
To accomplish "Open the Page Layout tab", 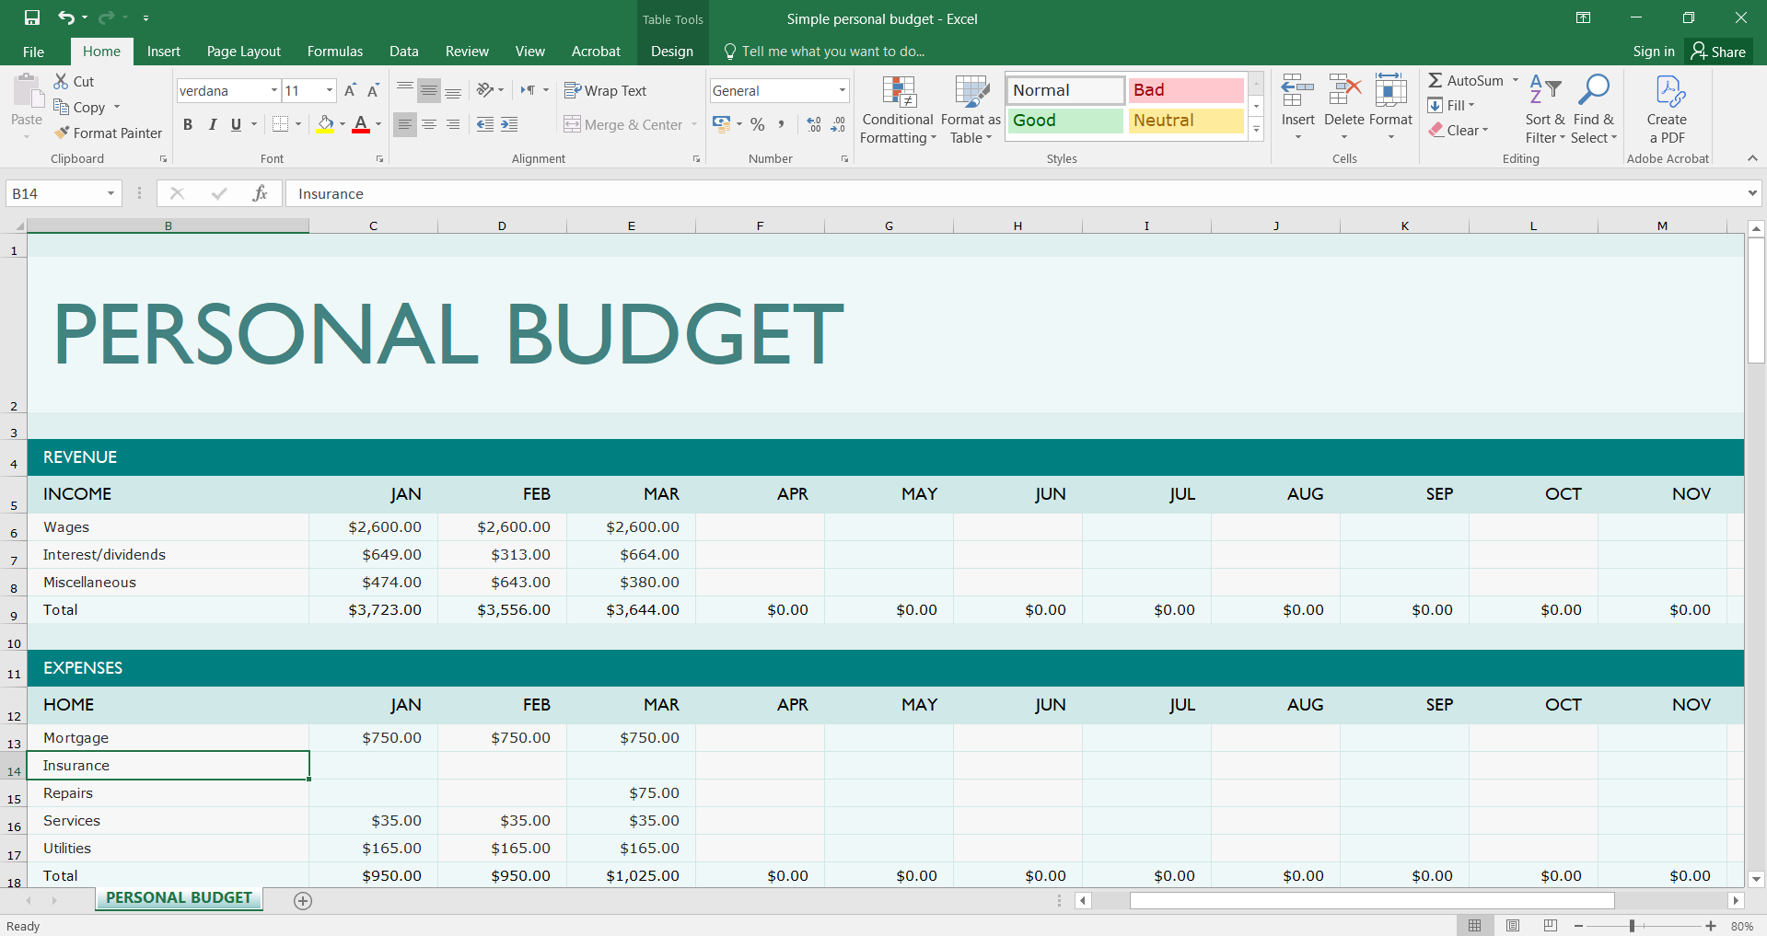I will point(243,52).
